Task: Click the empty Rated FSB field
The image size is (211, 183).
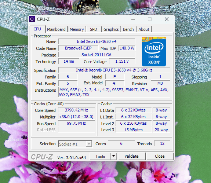Action: tap(76, 130)
